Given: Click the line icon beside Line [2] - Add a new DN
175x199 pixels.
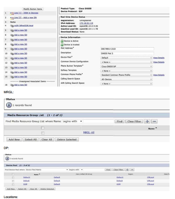Looking at the screenshot, I should 12,18.
